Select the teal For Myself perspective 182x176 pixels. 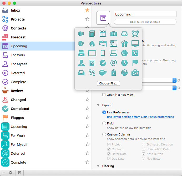click(46, 144)
